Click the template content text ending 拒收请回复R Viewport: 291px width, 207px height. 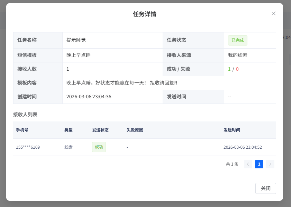[122, 83]
